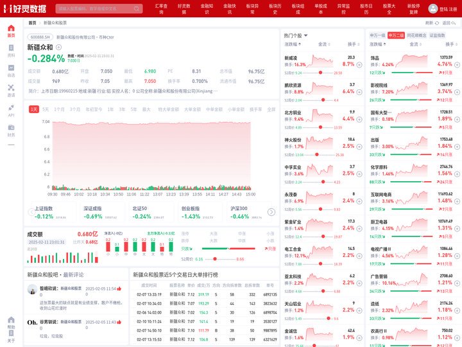Open the 财务 finance sidebar icon
This screenshot has width=462, height=347.
(11, 127)
